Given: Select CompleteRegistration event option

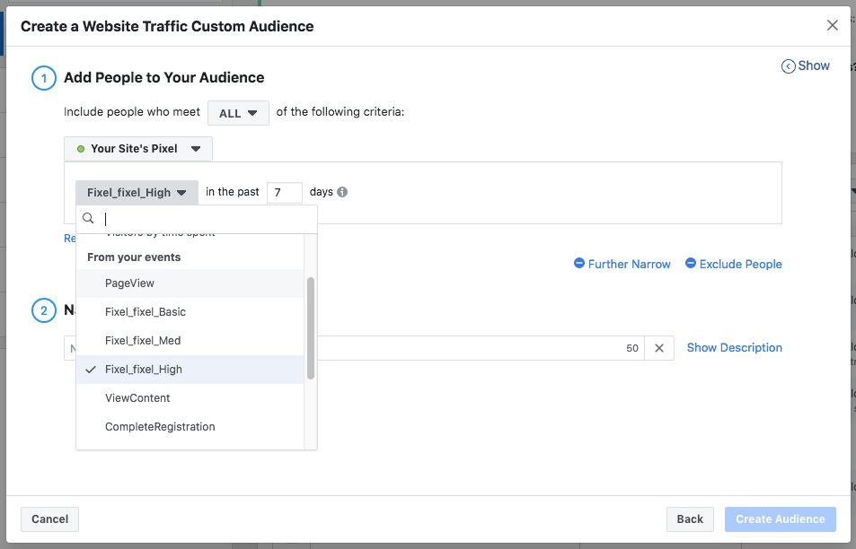Looking at the screenshot, I should click(x=160, y=427).
